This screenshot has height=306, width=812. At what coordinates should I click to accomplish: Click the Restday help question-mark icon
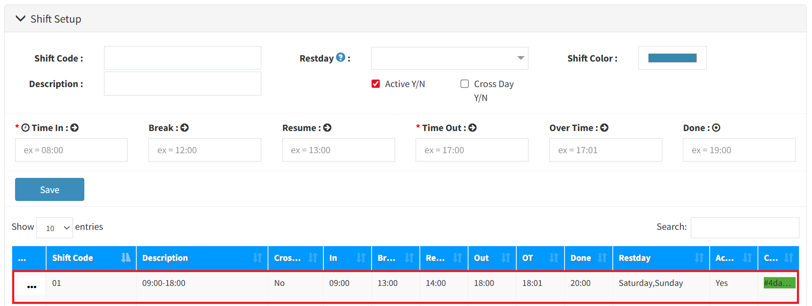[x=341, y=57]
